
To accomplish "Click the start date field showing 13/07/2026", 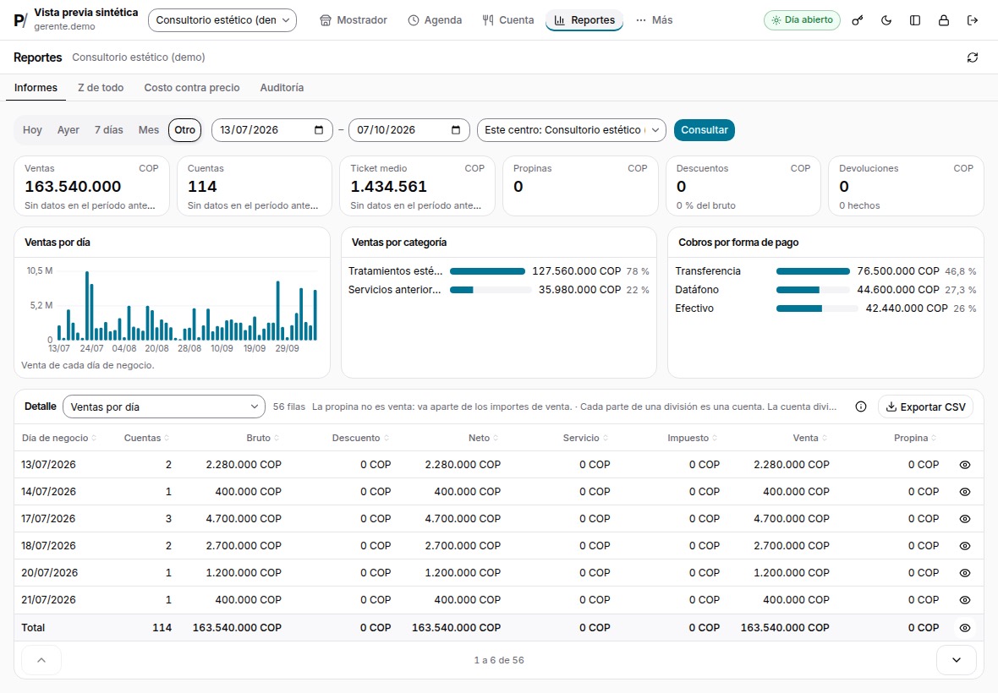I will point(271,130).
